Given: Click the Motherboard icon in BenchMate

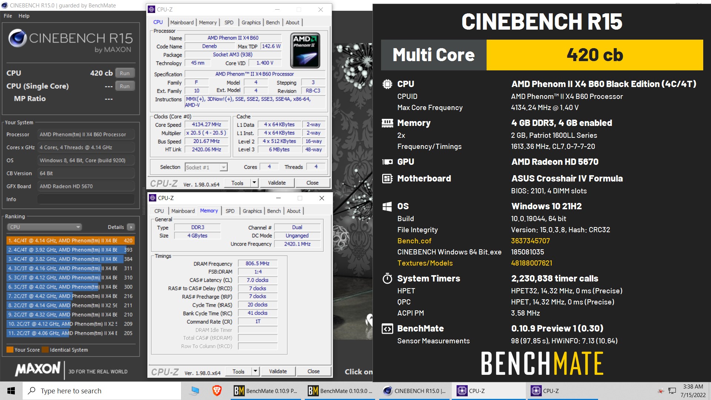Looking at the screenshot, I should pos(387,179).
